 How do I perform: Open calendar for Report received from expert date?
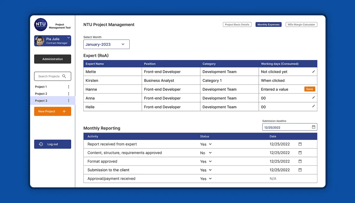click(x=300, y=144)
